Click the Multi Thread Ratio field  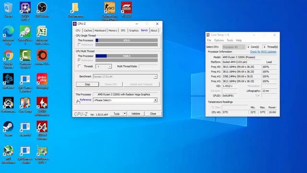(x=148, y=66)
